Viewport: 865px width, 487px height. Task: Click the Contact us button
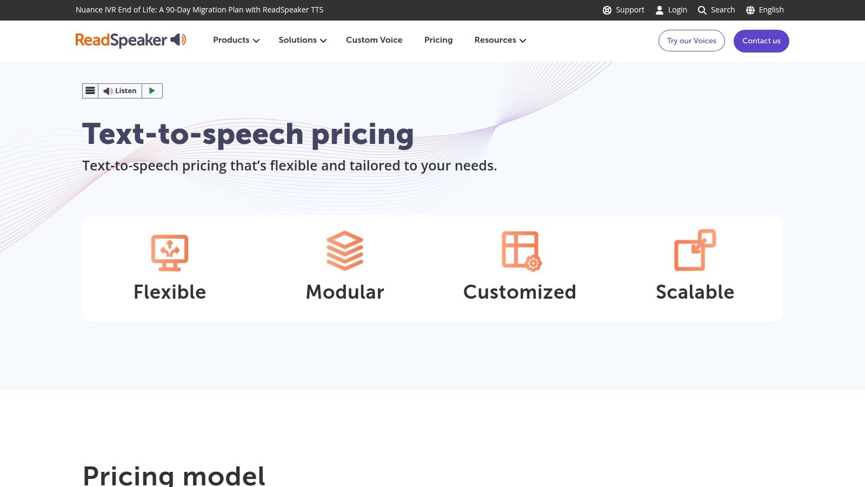tap(761, 41)
